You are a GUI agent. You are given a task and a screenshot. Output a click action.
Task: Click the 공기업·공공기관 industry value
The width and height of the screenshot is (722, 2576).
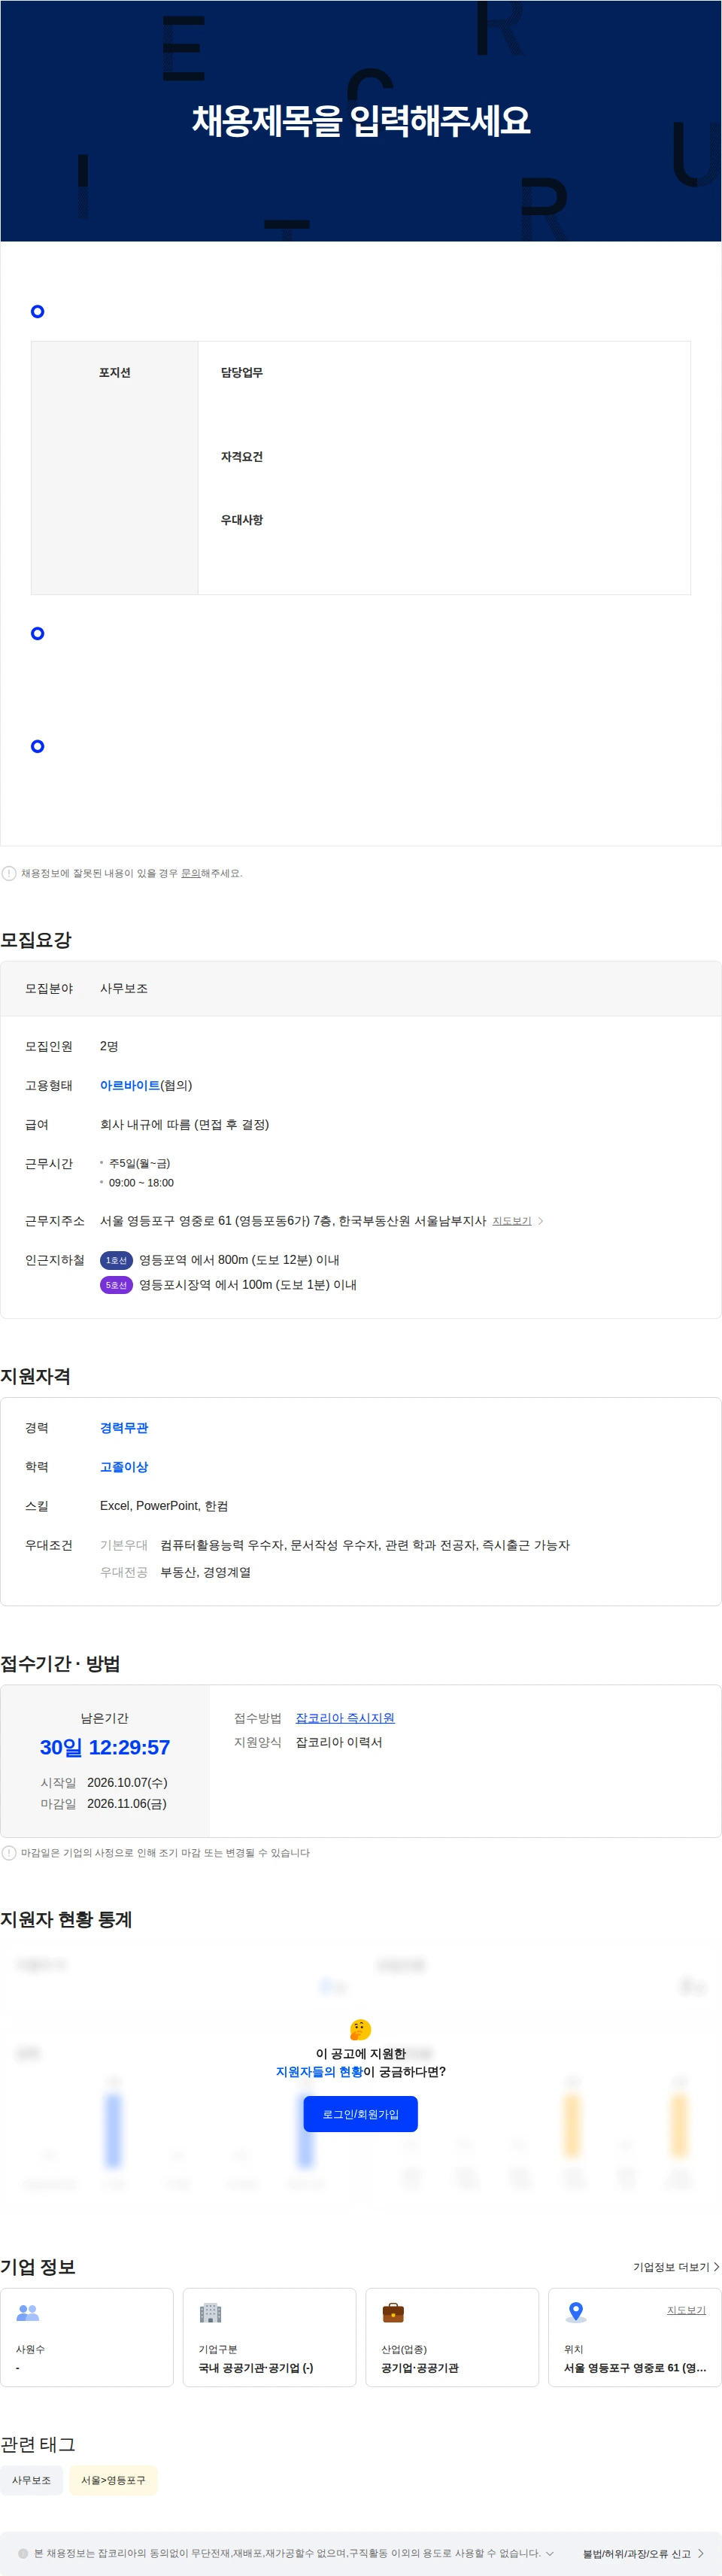pyautogui.click(x=420, y=2368)
